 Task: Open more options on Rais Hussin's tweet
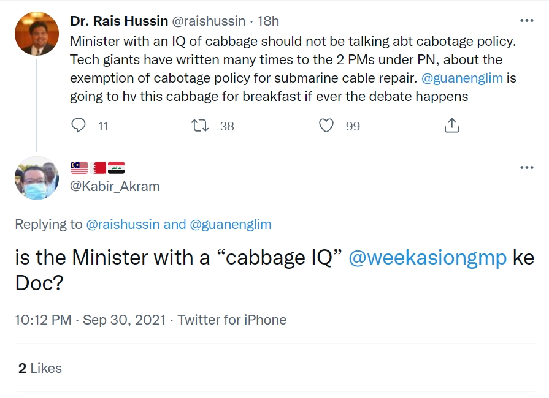[526, 21]
